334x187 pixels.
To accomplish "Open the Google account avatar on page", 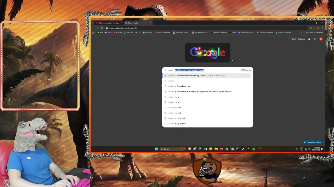I will click(x=321, y=39).
